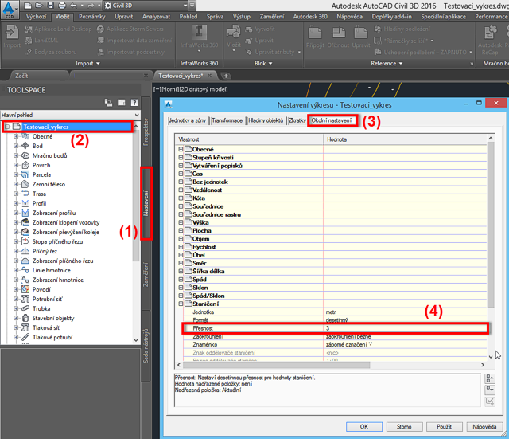Click the Toolspace panel view icon

(122, 103)
